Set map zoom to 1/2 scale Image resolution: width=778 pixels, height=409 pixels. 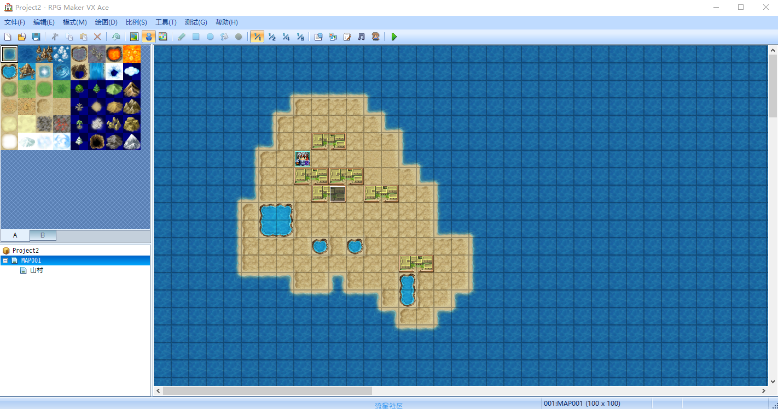271,37
